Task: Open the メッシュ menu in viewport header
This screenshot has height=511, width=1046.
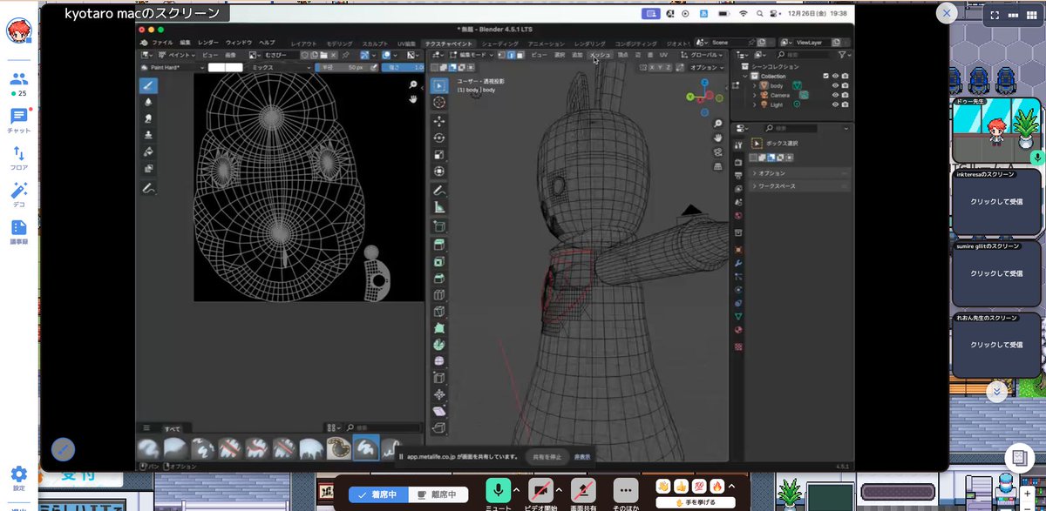Action: (x=601, y=55)
